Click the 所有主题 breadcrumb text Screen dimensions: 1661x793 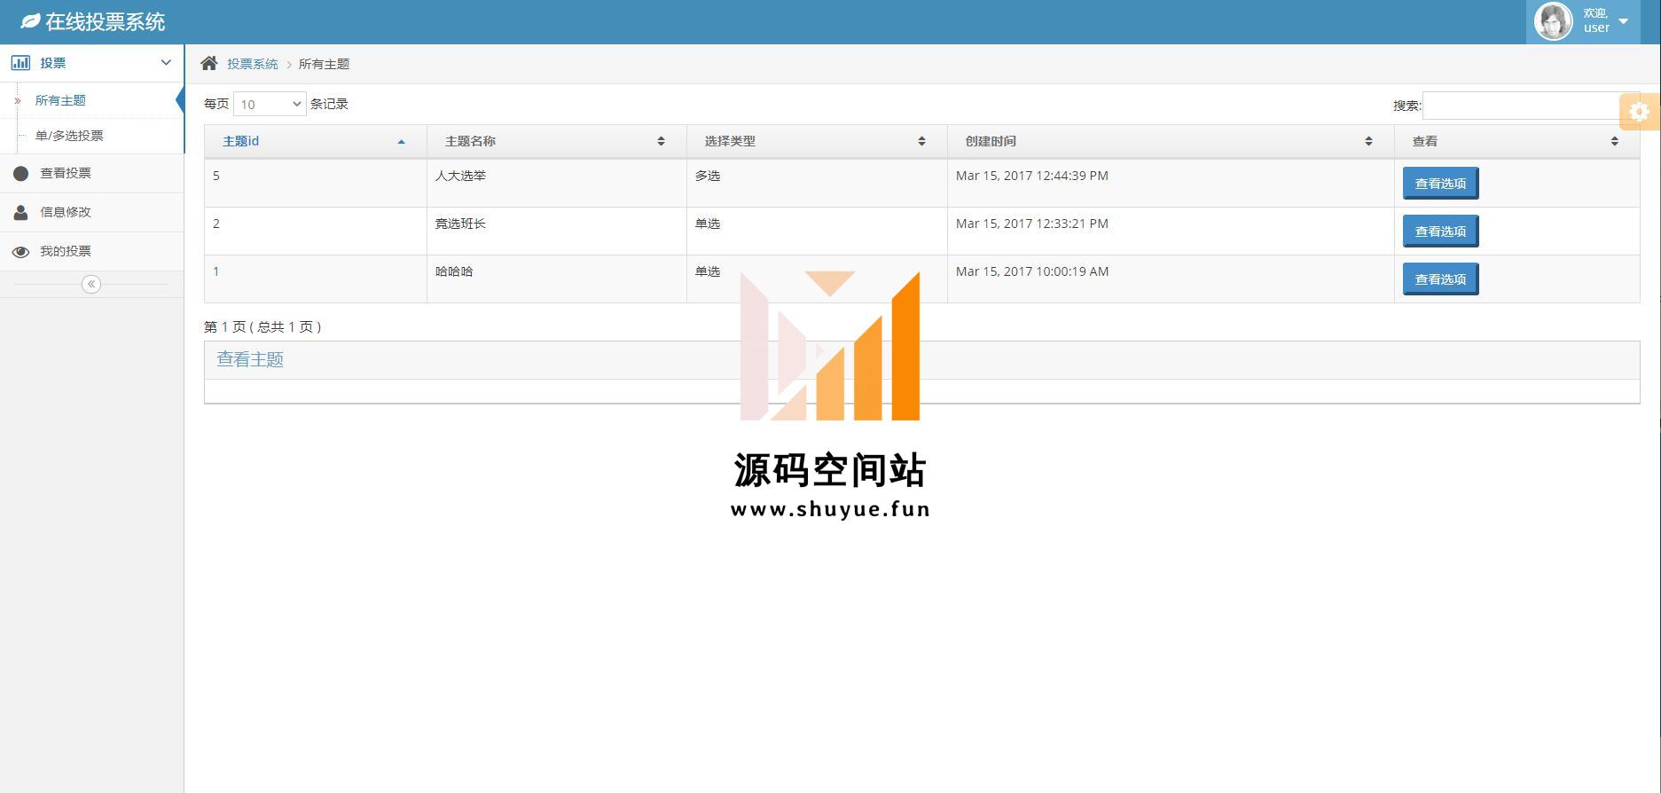click(324, 64)
